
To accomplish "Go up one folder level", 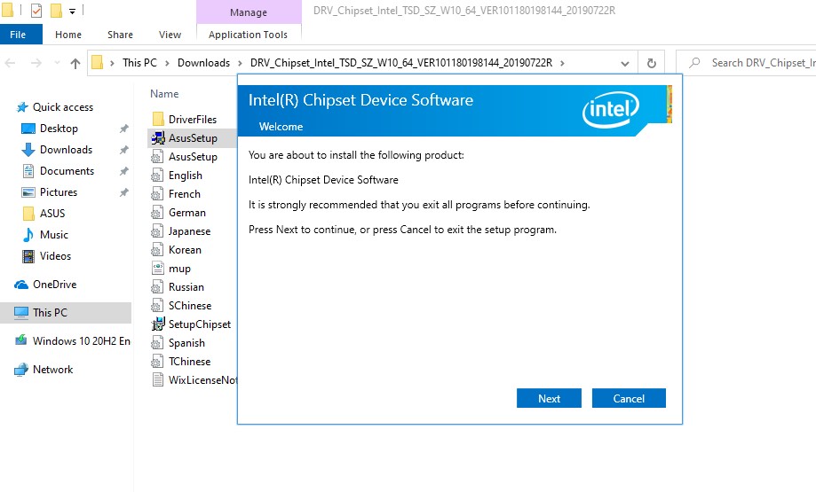I will pyautogui.click(x=75, y=63).
